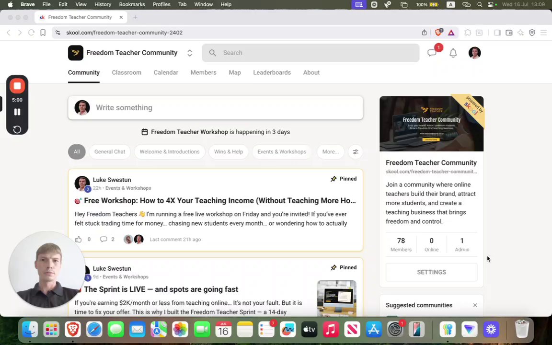Image resolution: width=552 pixels, height=345 pixels.
Task: Filter posts by General Chat
Action: pos(109,152)
